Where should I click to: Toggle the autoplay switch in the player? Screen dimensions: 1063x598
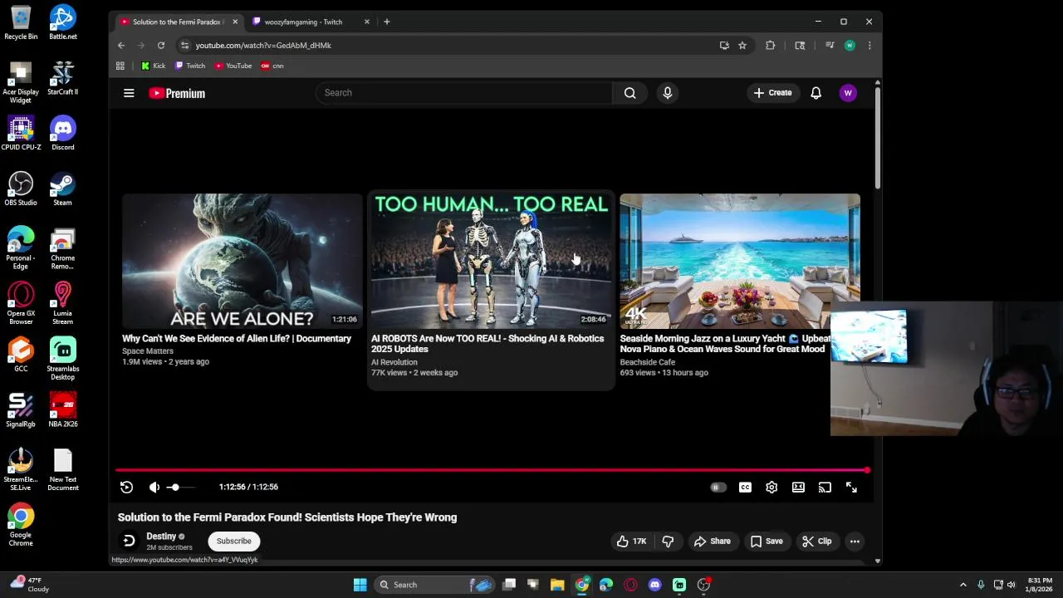718,488
